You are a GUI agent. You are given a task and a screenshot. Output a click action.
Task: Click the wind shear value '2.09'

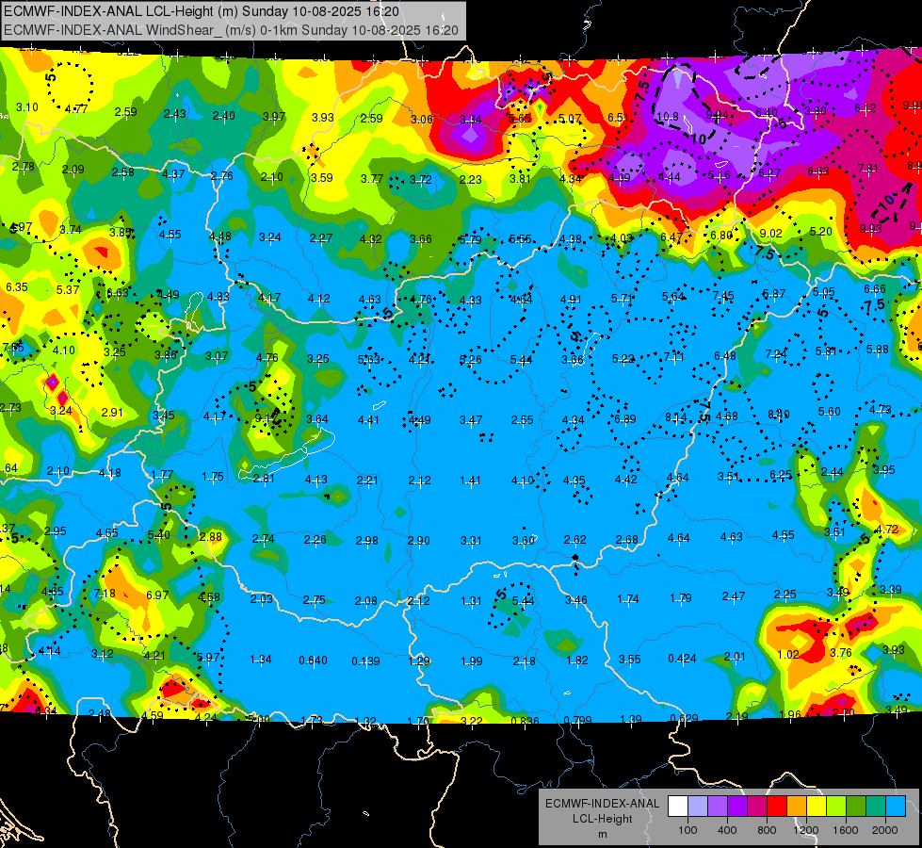click(73, 170)
